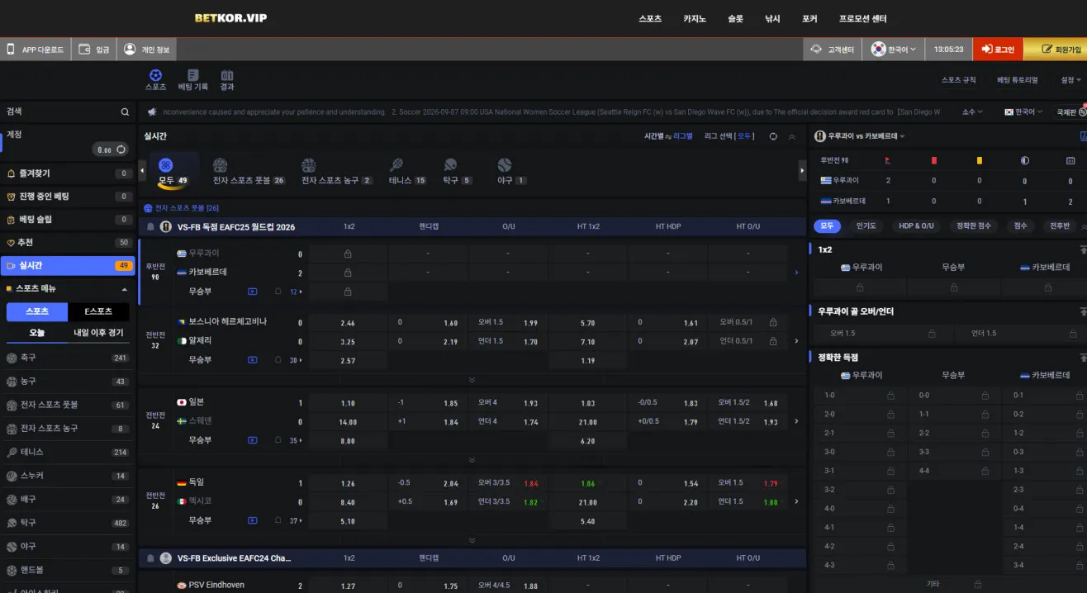This screenshot has width=1087, height=593.
Task: Open 프로모션 센터 menu
Action: click(862, 19)
